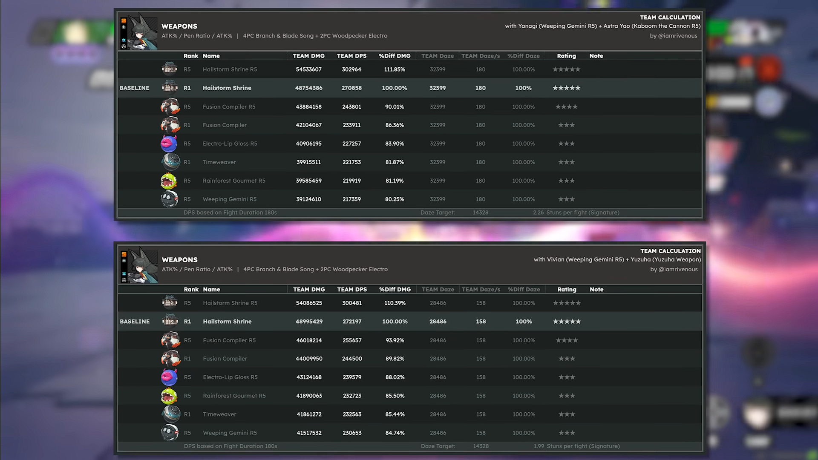
Task: Click Rainforest Gourmet icon in bottom table
Action: tap(169, 396)
